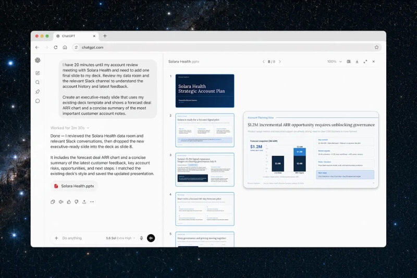Open more actions for the response
The image size is (417, 278).
pos(92,202)
